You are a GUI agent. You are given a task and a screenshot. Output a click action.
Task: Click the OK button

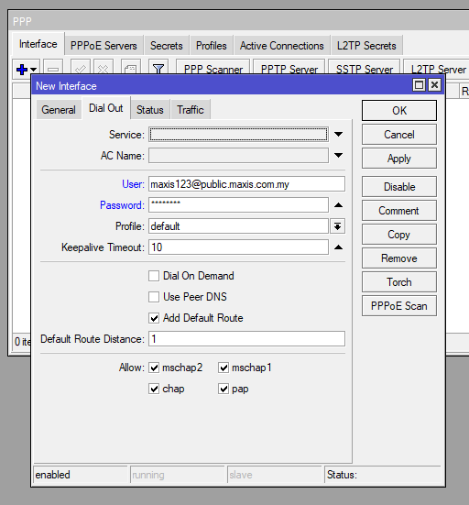click(399, 111)
